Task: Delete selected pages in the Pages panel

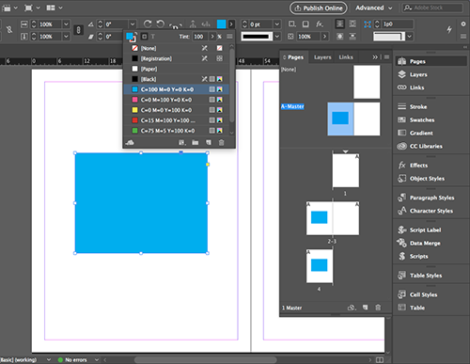Action: pos(378,308)
